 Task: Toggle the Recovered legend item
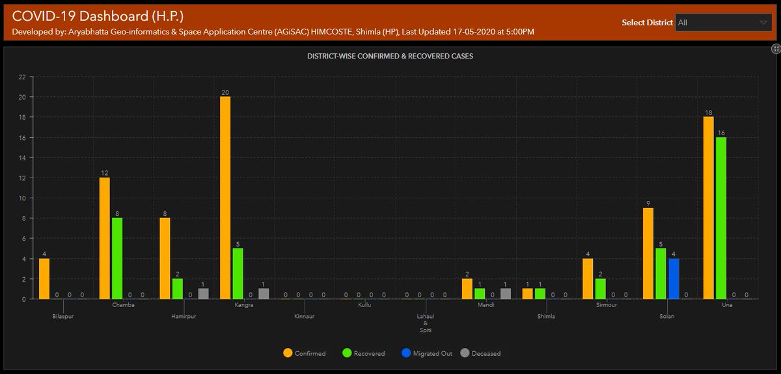click(x=364, y=353)
